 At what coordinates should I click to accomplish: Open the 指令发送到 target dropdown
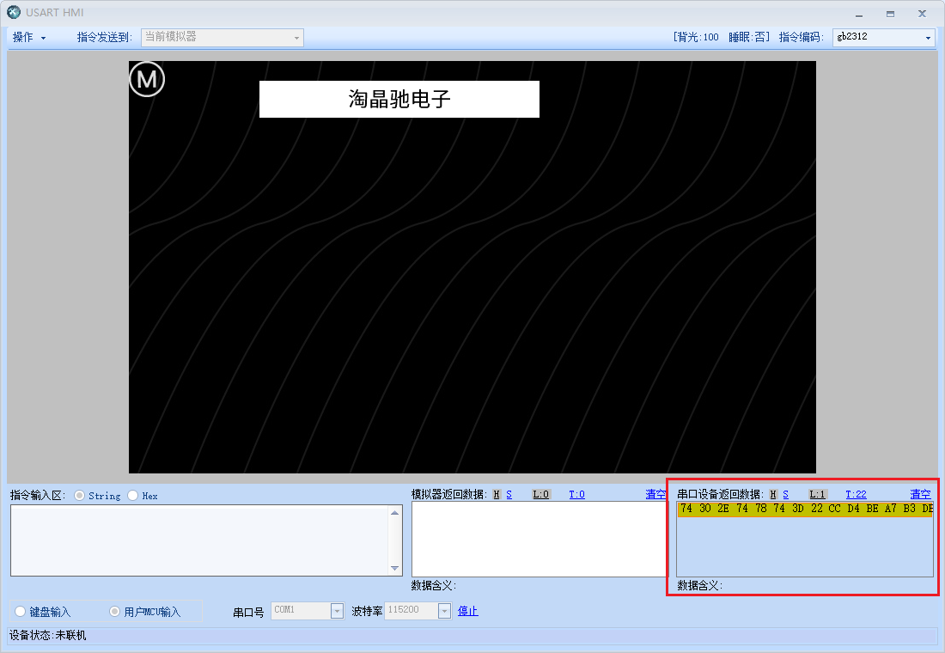(296, 37)
